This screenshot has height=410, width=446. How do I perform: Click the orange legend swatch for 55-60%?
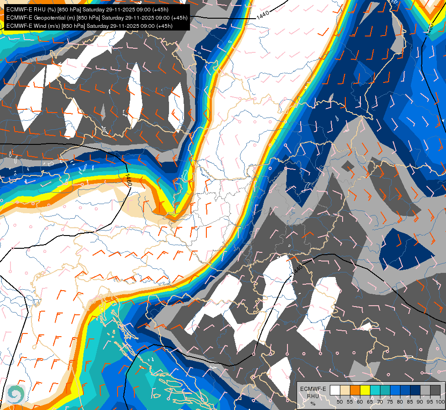click(355, 390)
